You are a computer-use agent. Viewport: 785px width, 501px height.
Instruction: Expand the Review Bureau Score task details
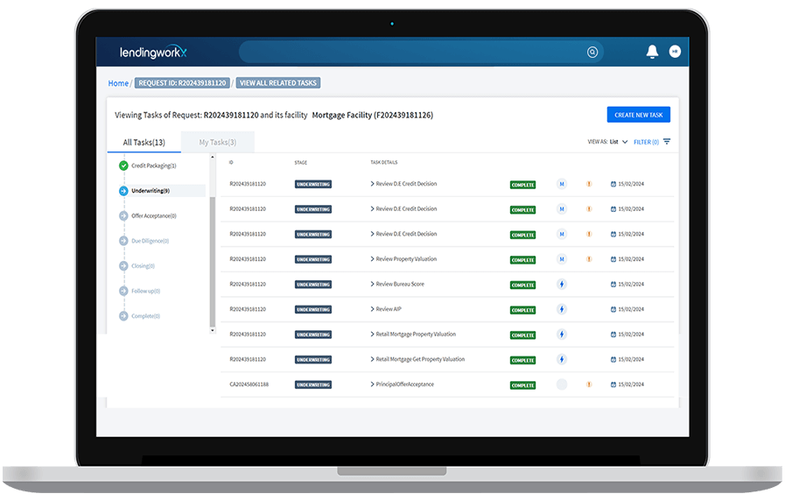(372, 285)
